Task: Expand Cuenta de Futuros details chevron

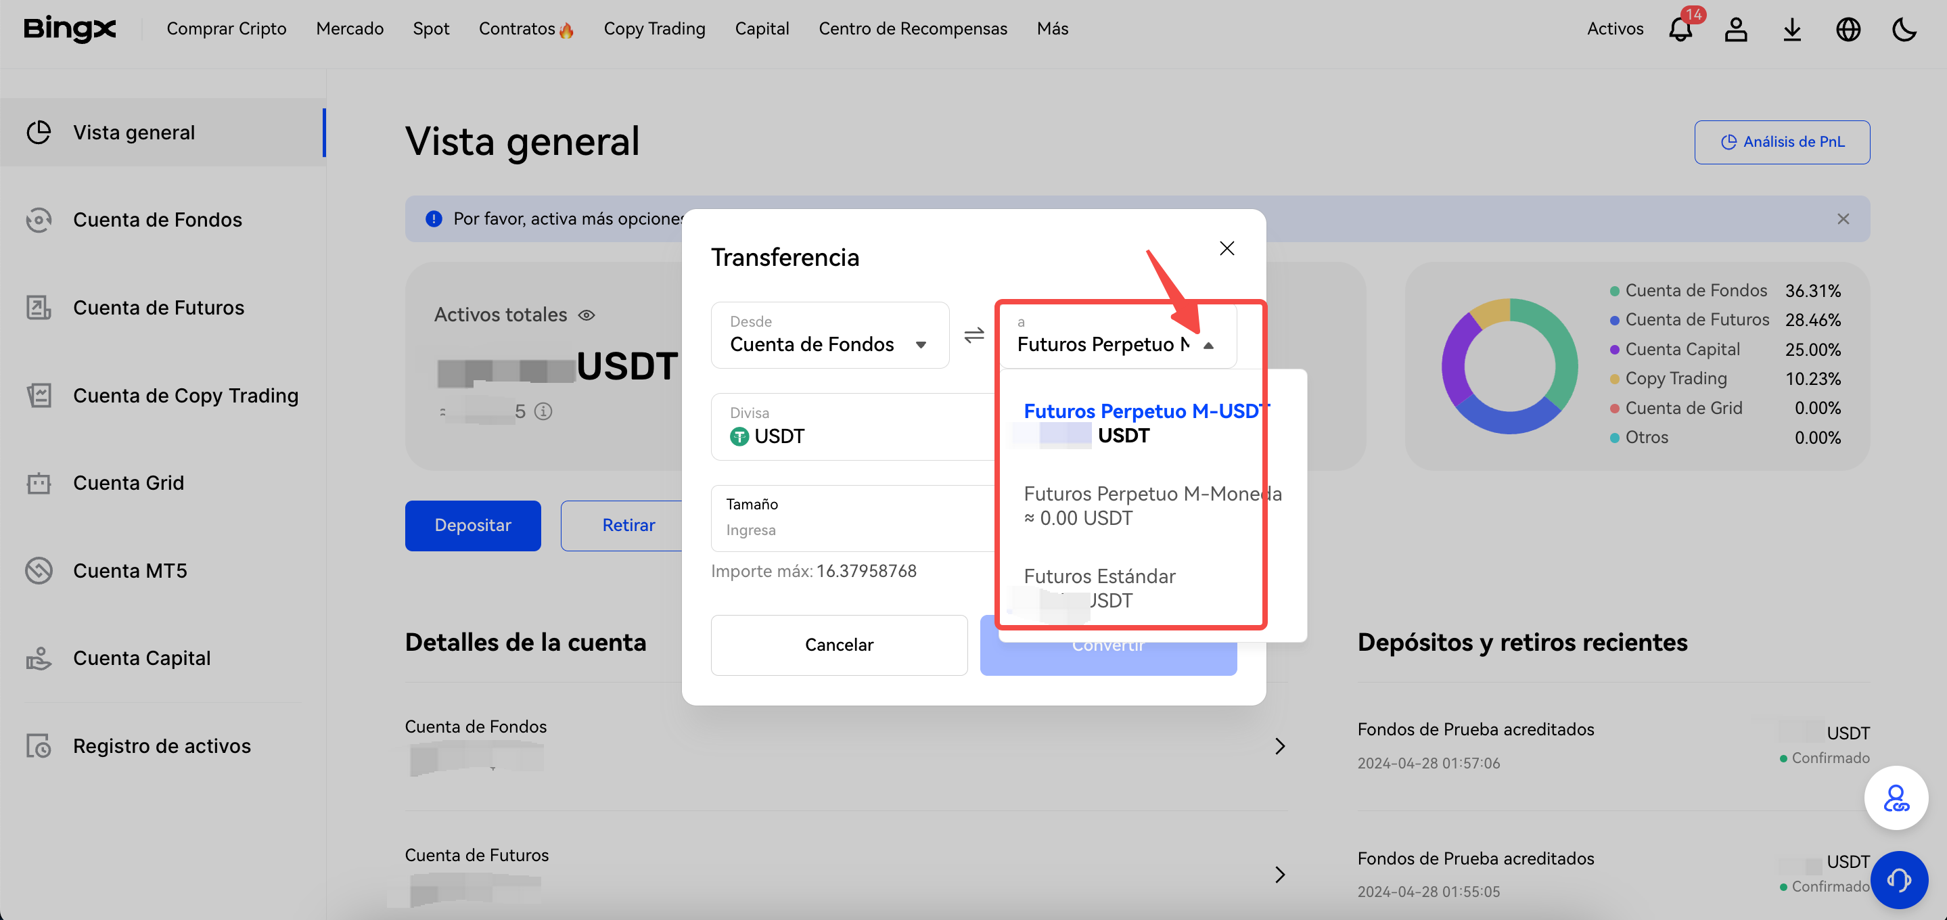Action: [x=1279, y=875]
